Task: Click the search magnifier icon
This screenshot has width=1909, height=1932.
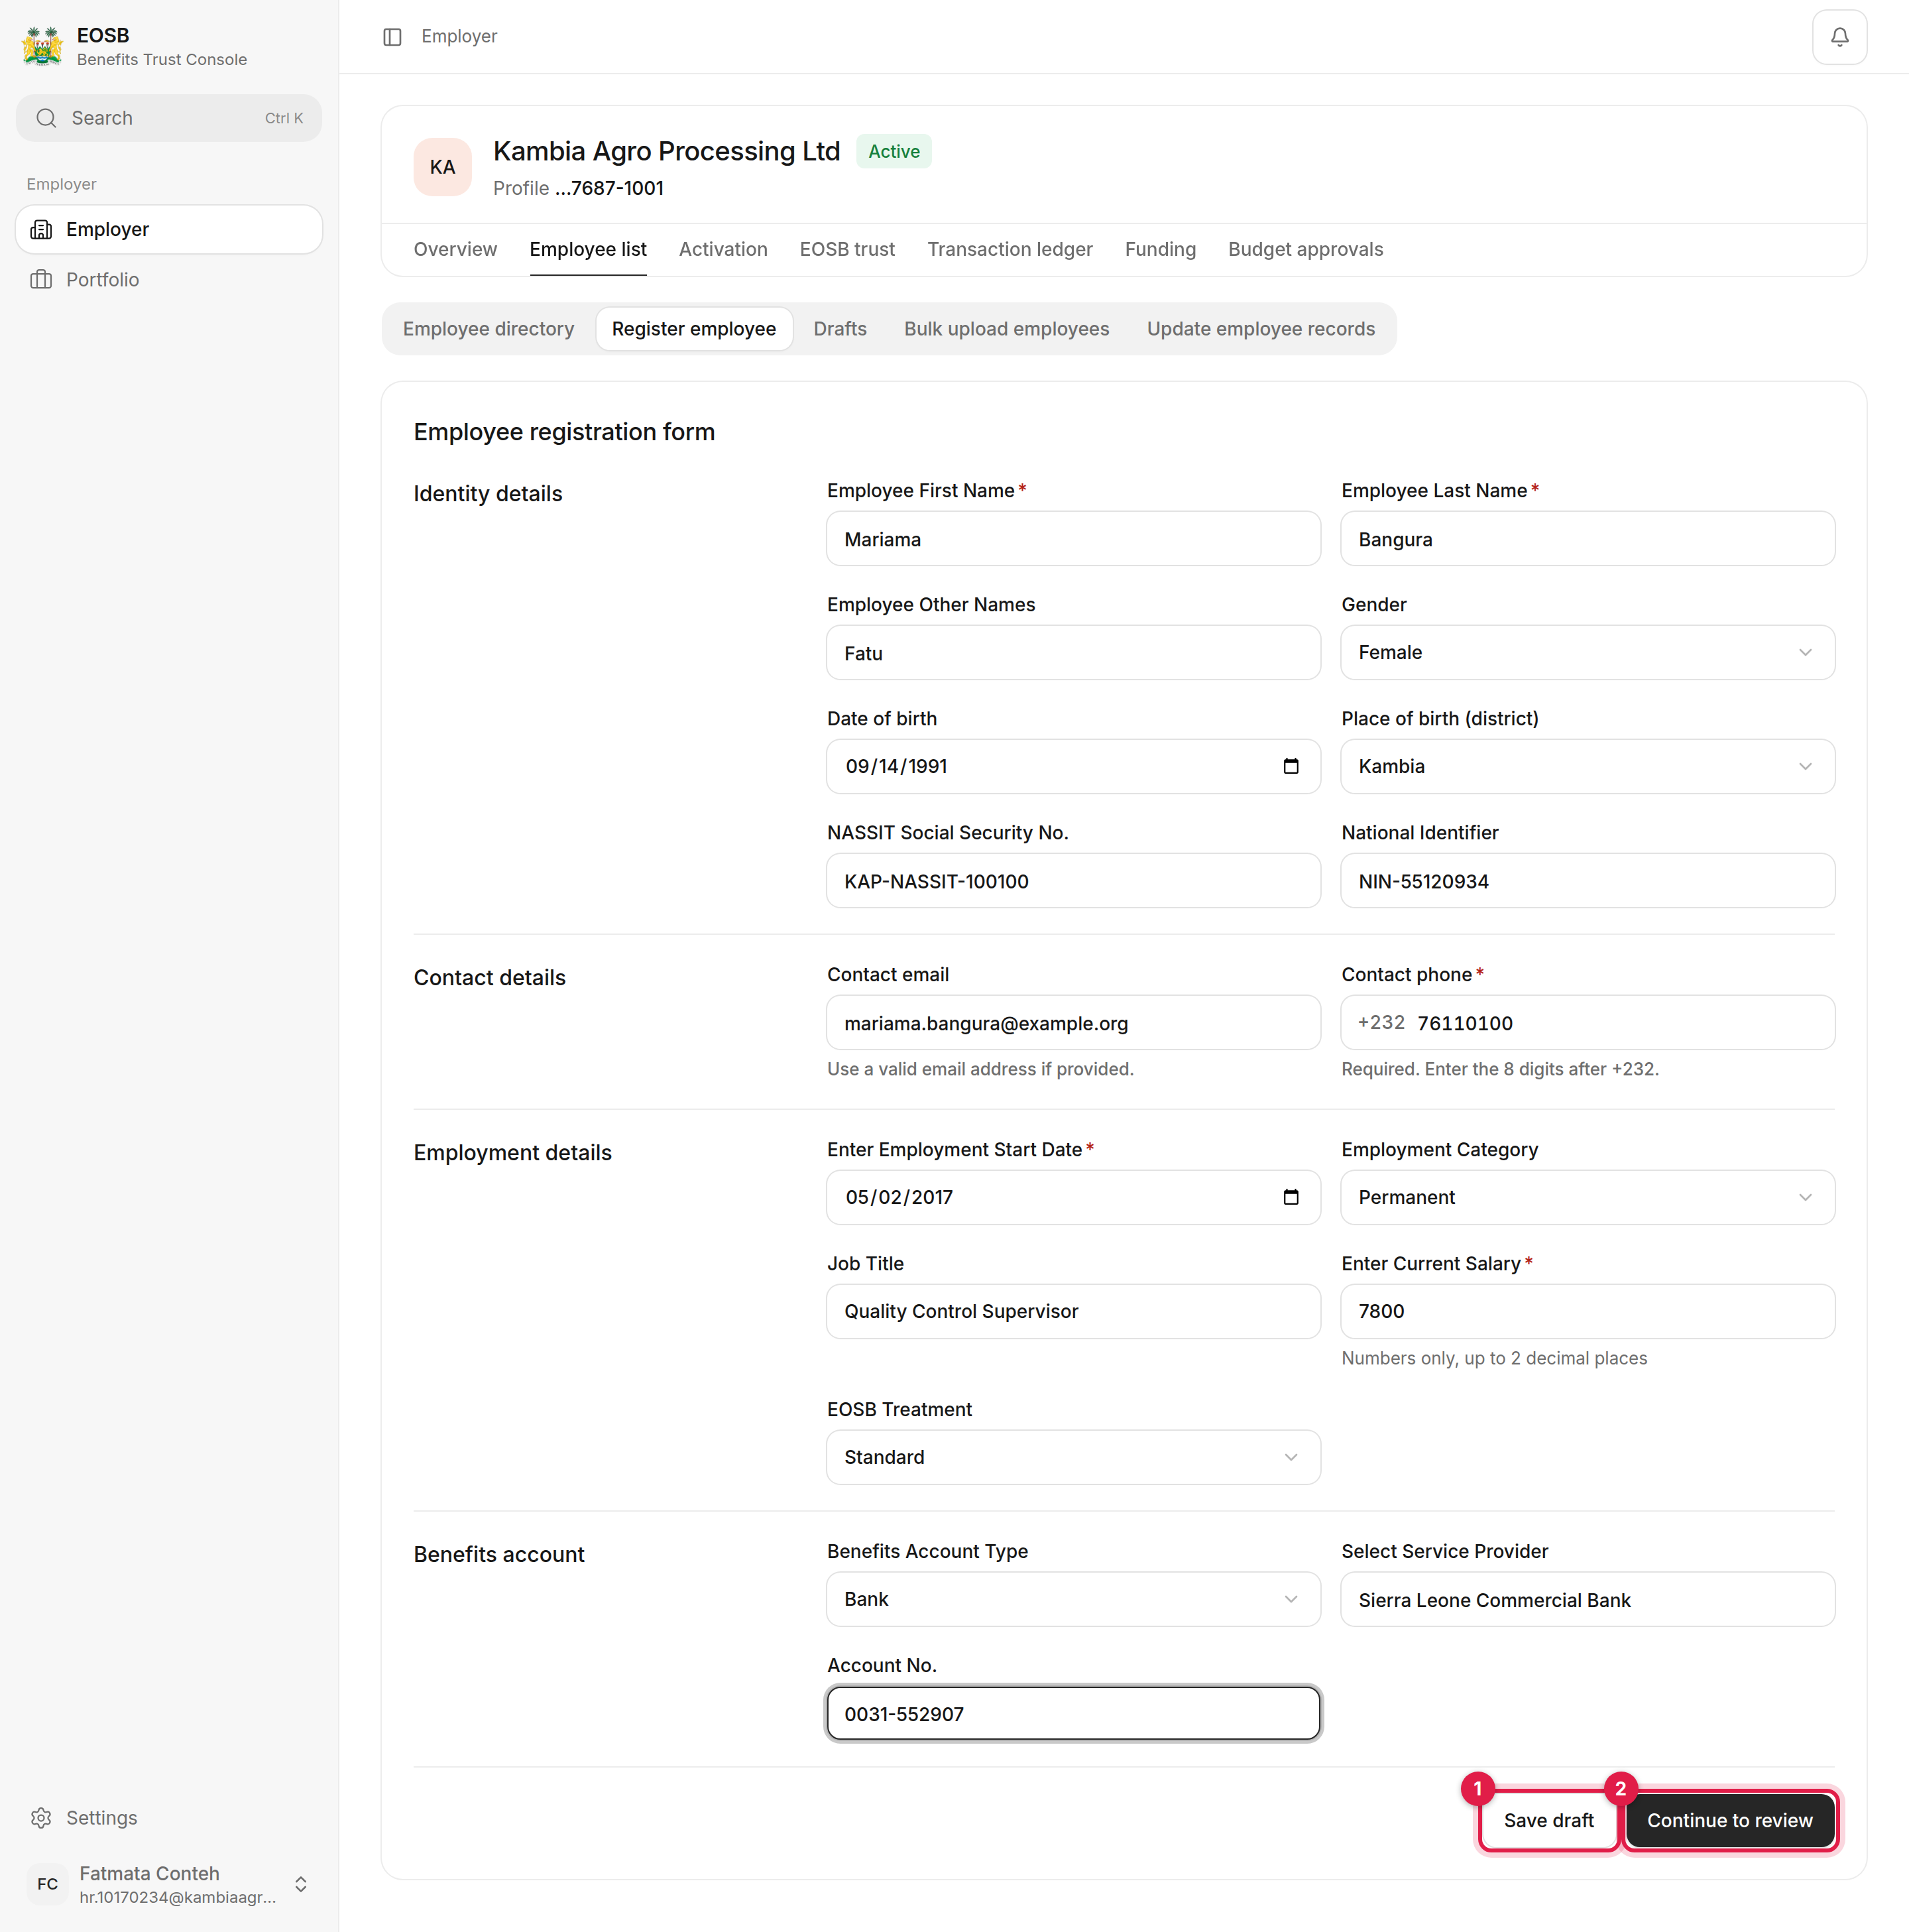Action: pyautogui.click(x=46, y=118)
